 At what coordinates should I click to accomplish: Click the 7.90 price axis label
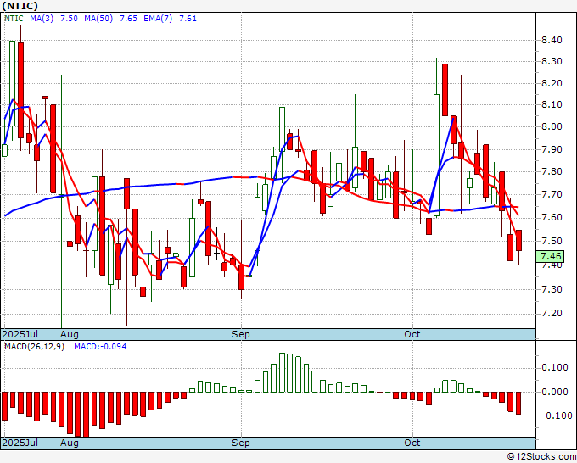tap(552, 150)
